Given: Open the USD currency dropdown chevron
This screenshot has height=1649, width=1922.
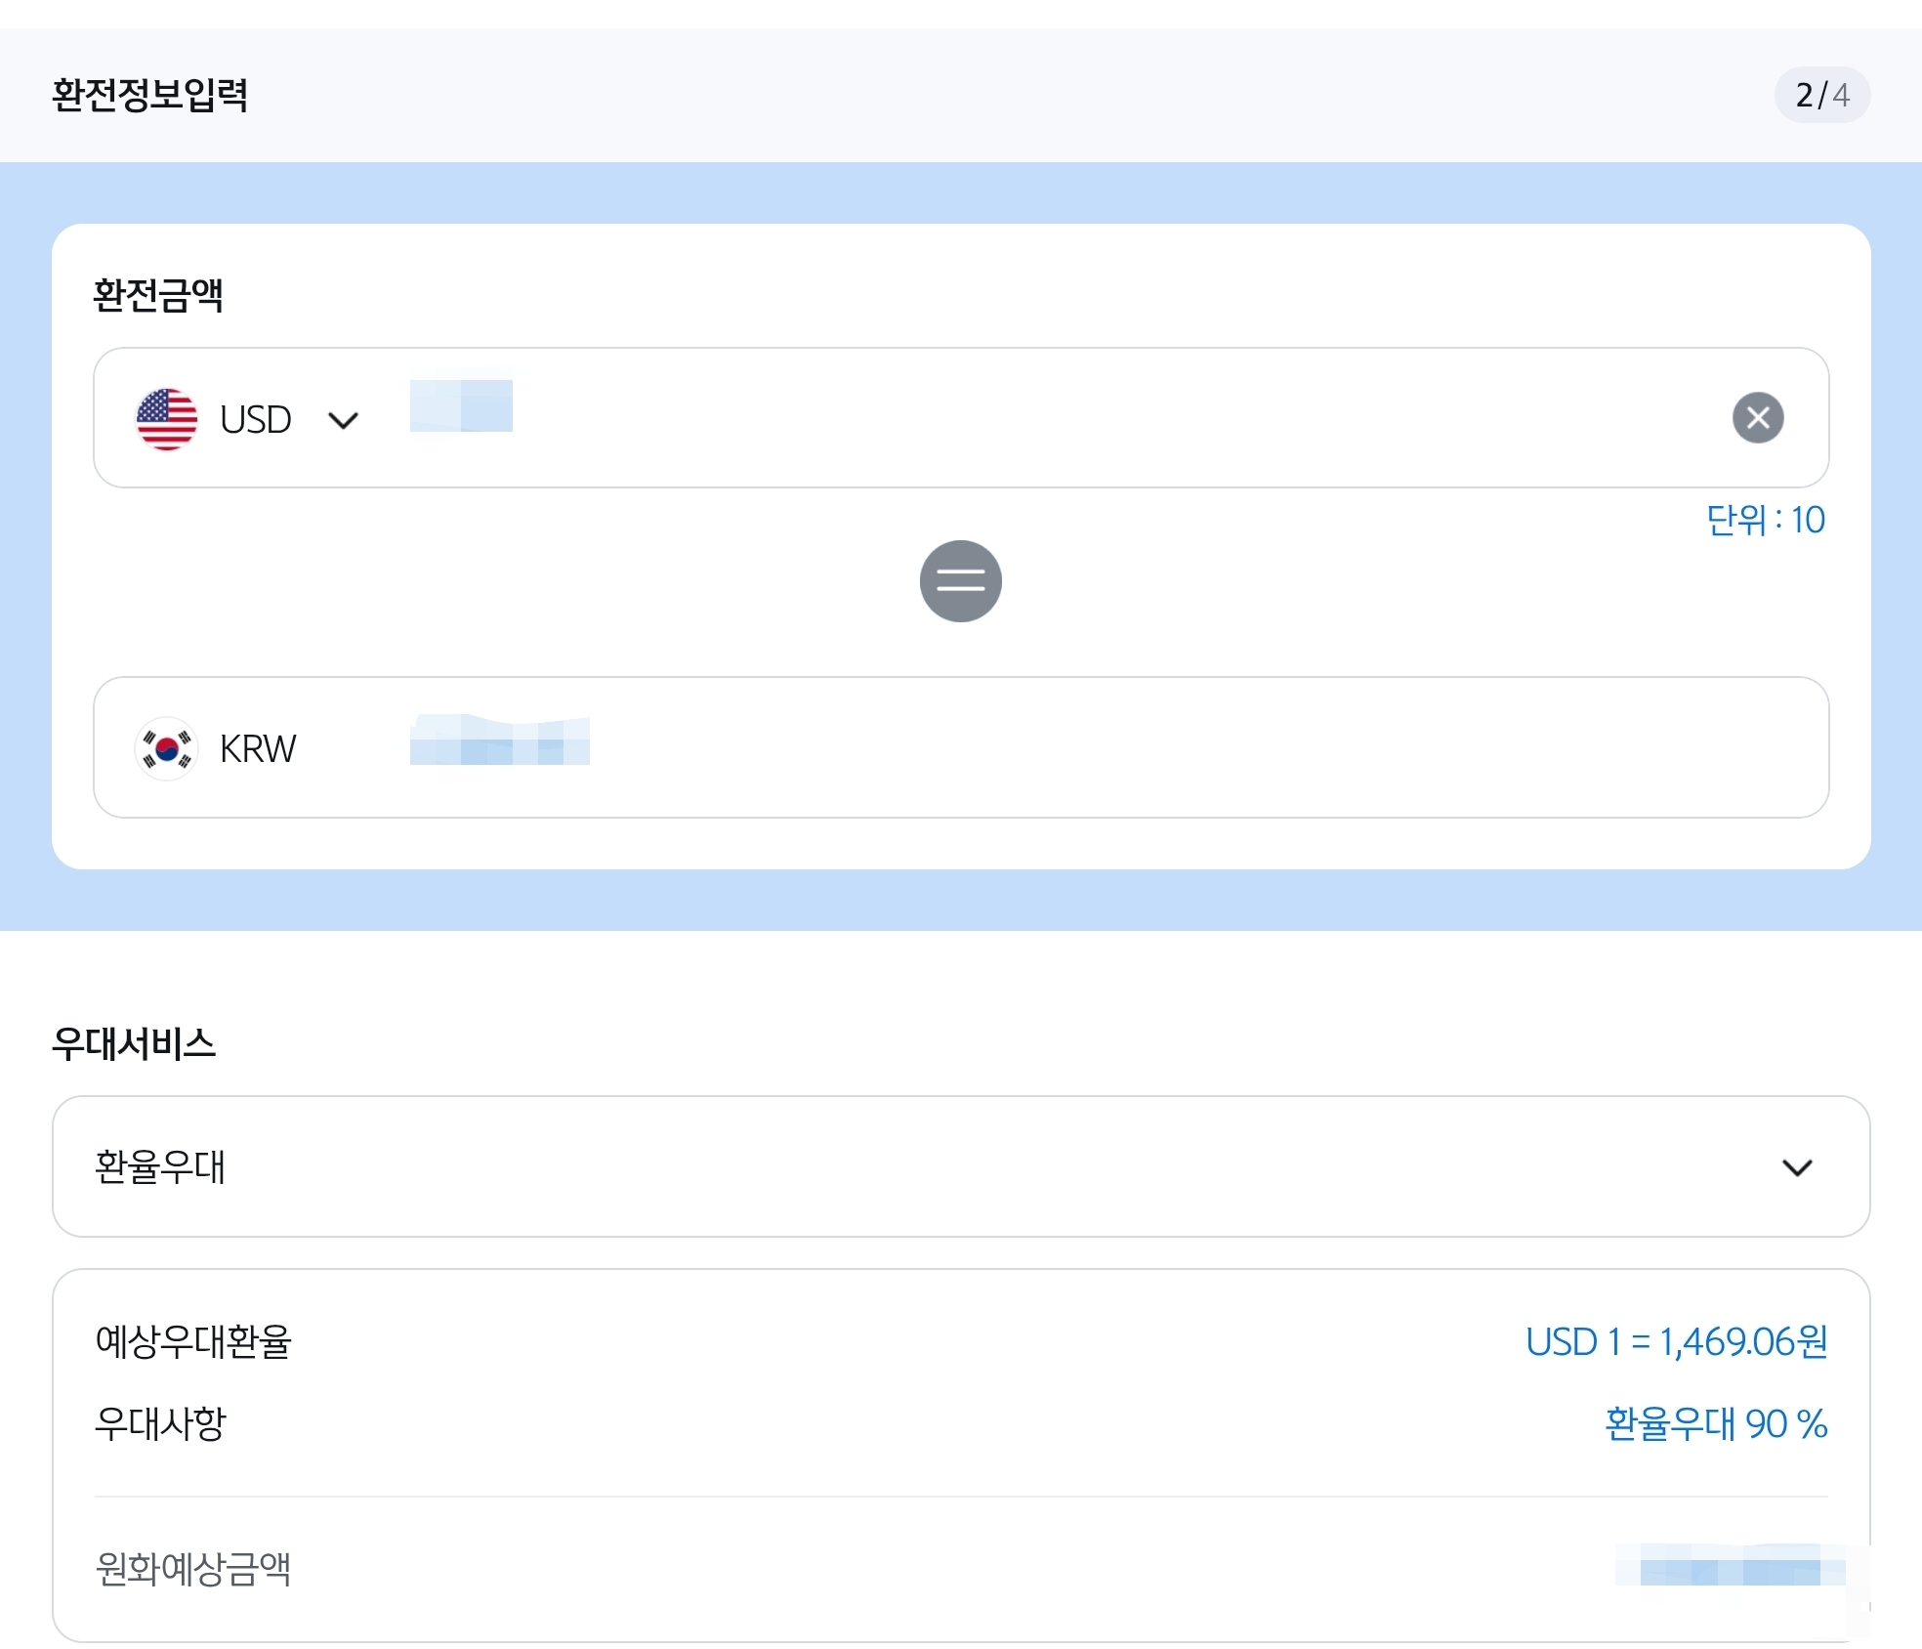Looking at the screenshot, I should coord(343,420).
